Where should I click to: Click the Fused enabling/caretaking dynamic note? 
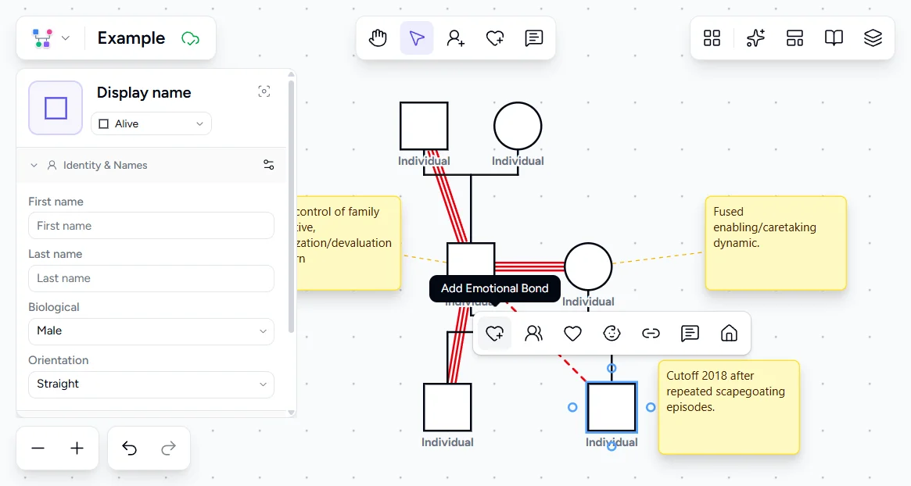776,243
